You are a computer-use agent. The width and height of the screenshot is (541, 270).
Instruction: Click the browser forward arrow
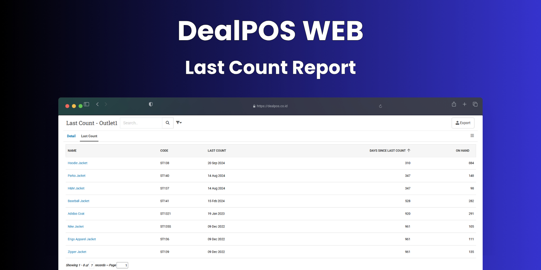click(x=106, y=104)
